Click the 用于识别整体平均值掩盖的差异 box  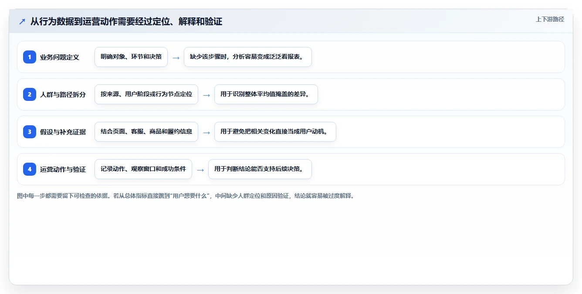266,94
